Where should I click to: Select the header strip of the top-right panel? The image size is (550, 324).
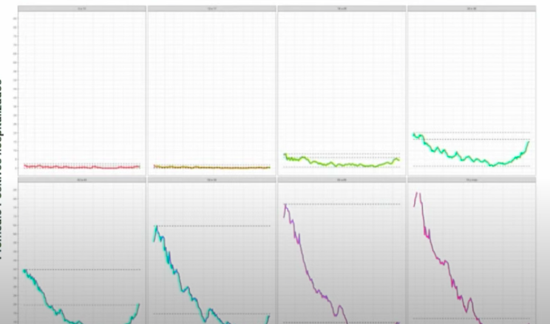coord(471,9)
